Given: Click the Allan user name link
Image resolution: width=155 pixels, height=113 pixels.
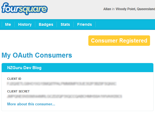Looking at the screenshot, I should 107,9.
